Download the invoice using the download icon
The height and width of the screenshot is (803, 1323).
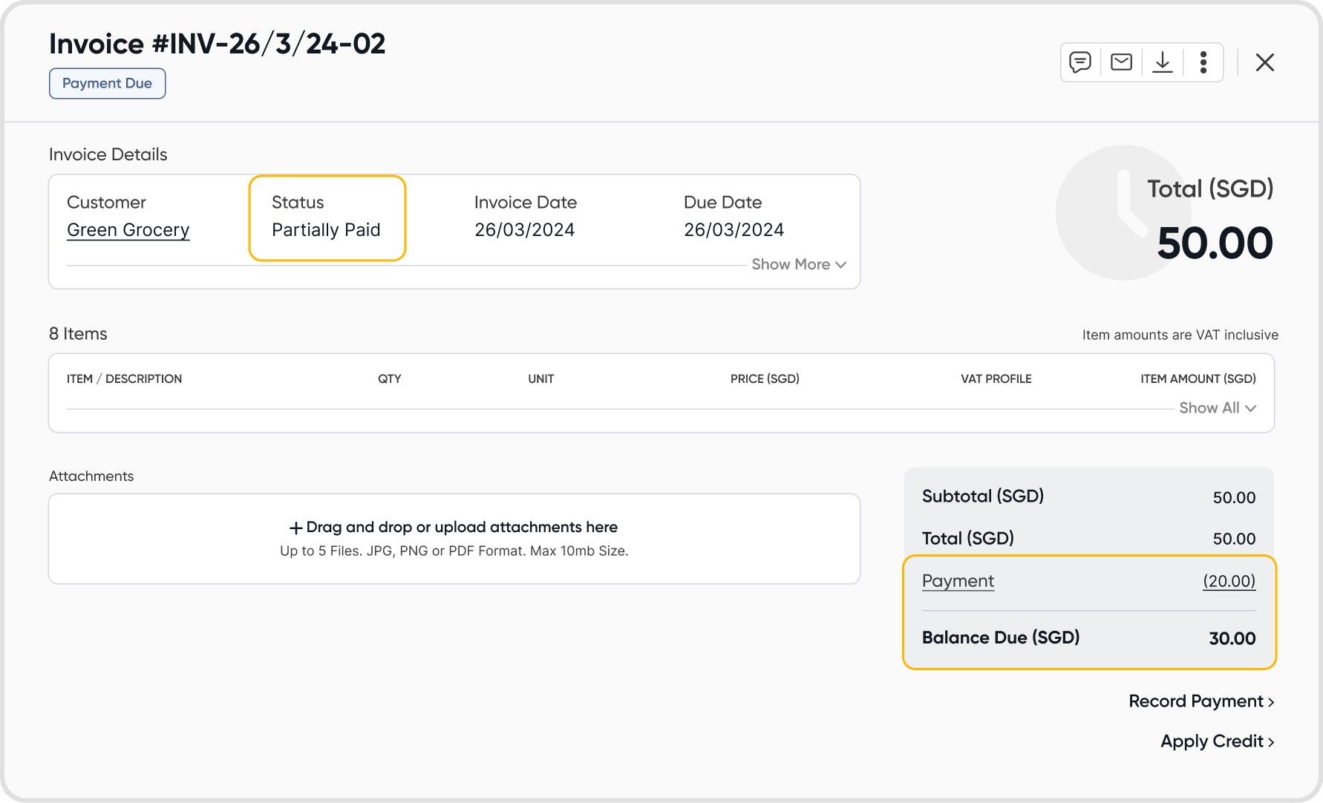point(1163,62)
